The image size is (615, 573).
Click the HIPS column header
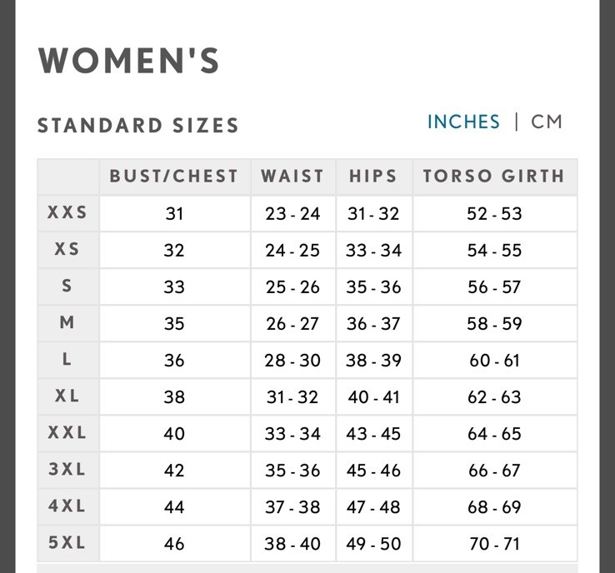[373, 176]
